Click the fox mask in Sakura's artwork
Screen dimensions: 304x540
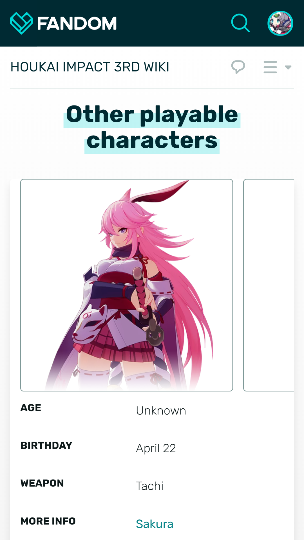coord(90,325)
